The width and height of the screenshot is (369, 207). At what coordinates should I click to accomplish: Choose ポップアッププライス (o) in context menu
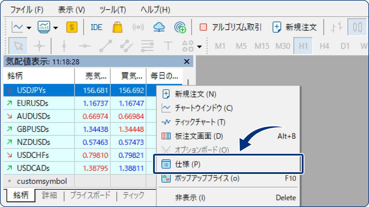pos(228,178)
